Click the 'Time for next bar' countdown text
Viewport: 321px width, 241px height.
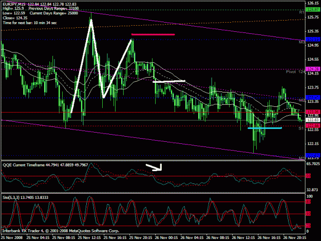tap(30, 23)
